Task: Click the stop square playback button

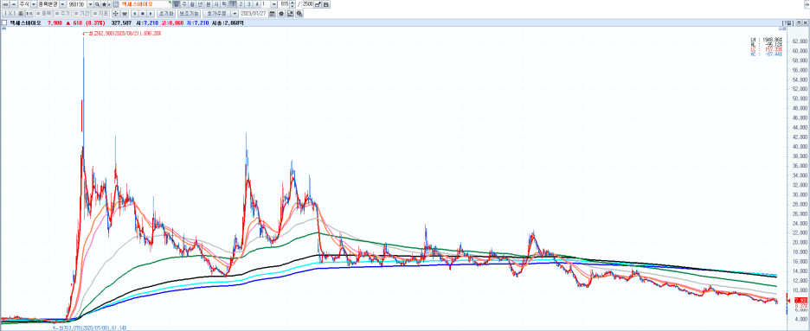Action: [x=142, y=14]
